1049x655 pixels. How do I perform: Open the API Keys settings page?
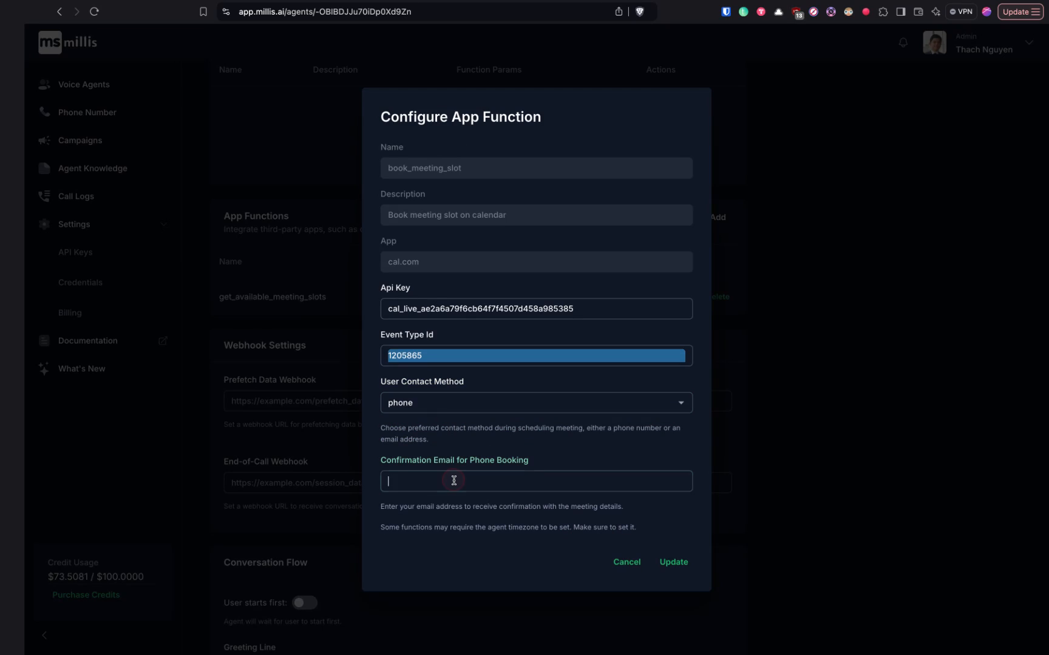click(75, 252)
